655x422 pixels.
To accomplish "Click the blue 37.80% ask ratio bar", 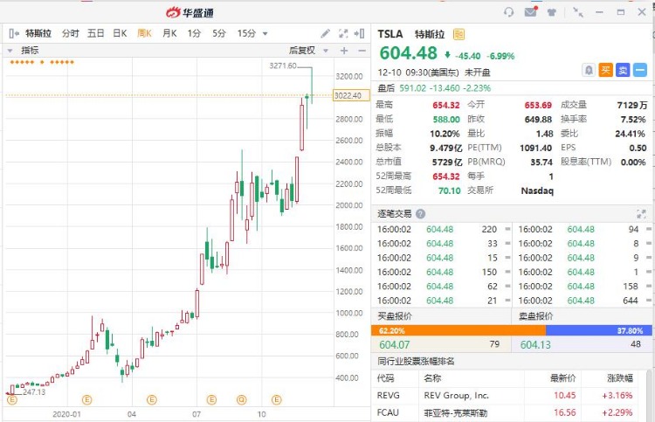I will point(598,330).
